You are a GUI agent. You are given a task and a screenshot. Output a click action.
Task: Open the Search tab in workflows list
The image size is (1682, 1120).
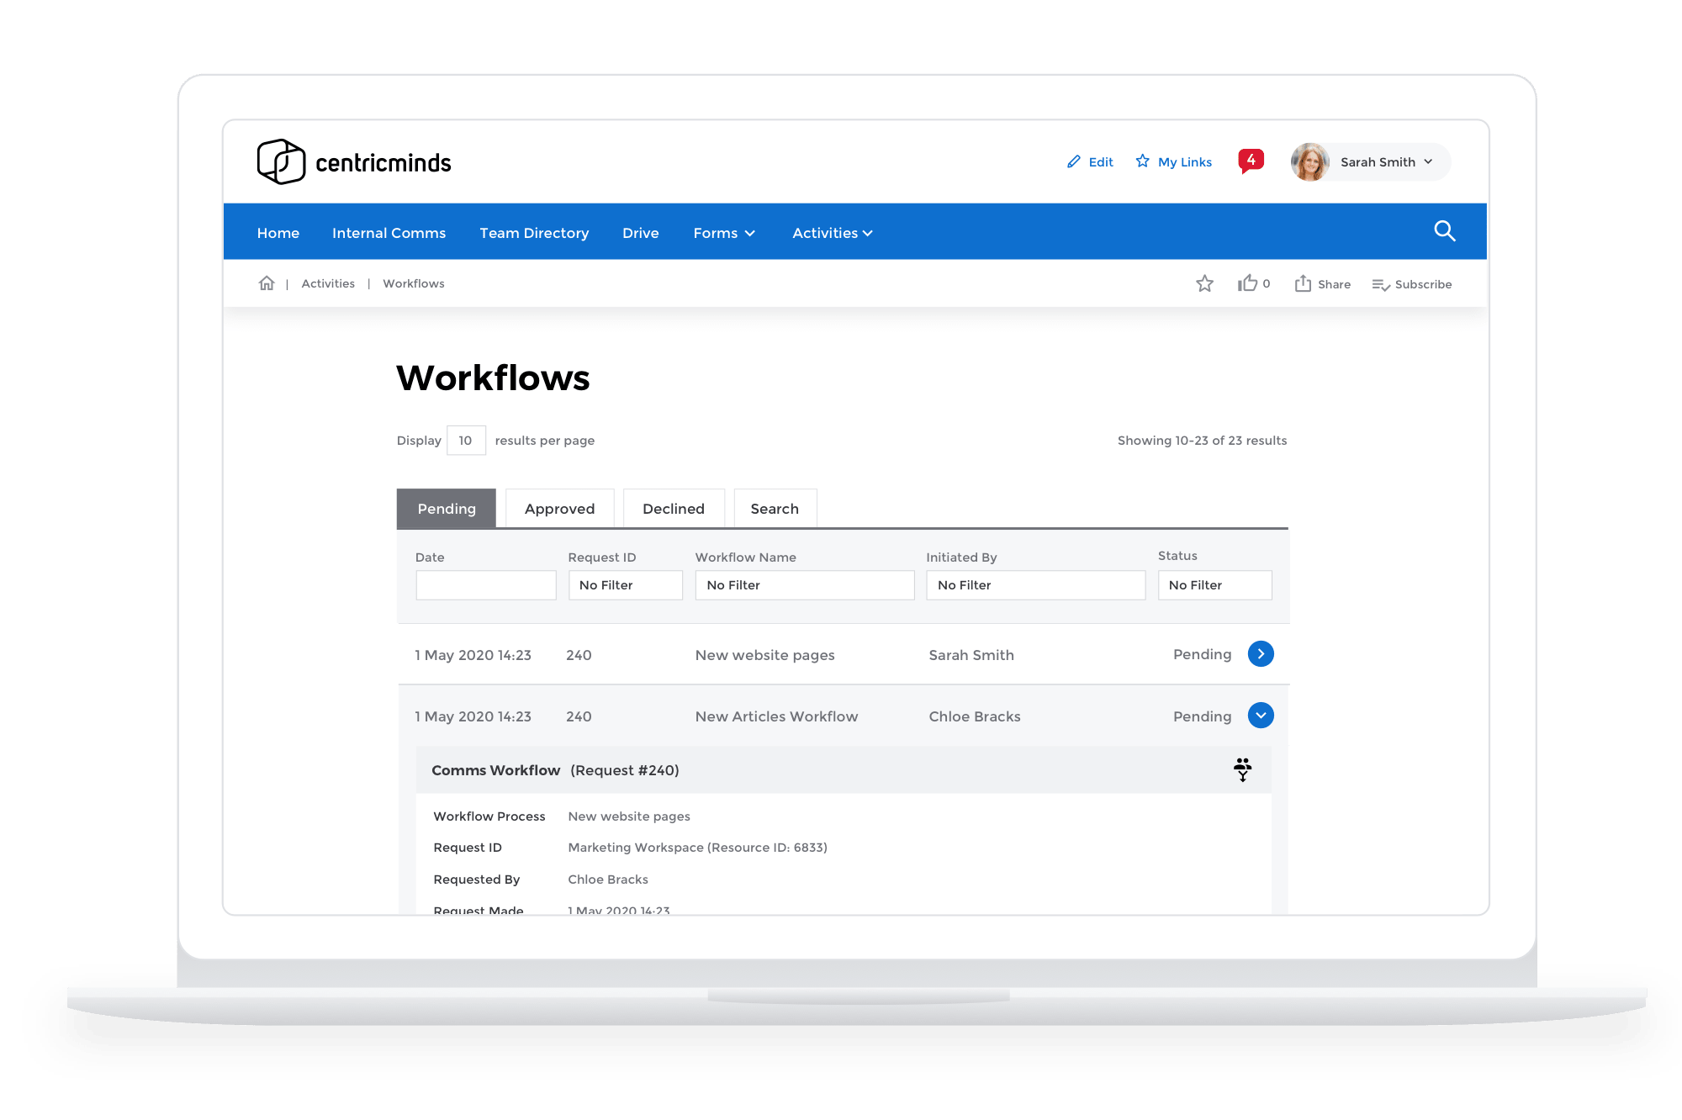[x=774, y=508]
